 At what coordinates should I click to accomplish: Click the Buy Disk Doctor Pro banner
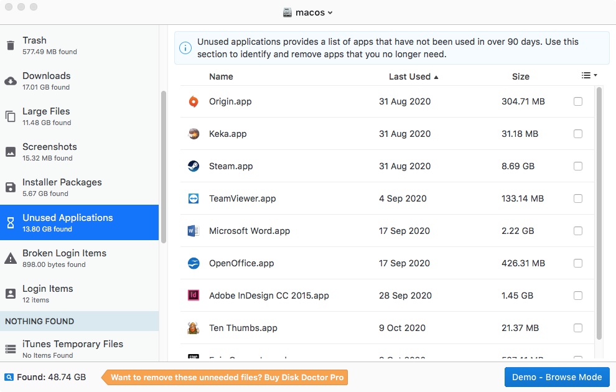point(225,378)
